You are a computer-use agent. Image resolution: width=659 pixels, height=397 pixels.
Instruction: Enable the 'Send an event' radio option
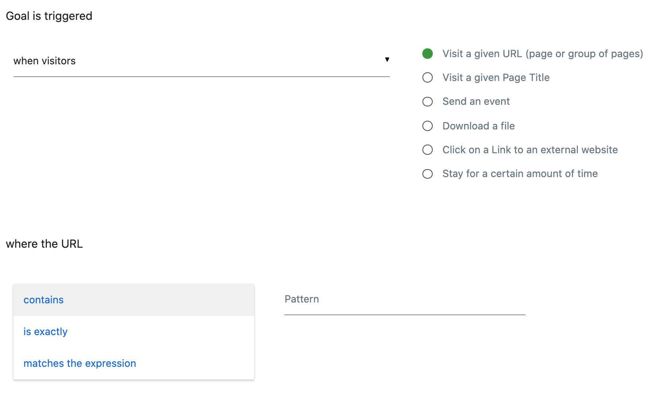click(428, 102)
